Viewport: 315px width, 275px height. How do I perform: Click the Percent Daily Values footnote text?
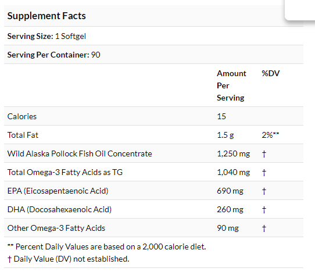pos(107,247)
